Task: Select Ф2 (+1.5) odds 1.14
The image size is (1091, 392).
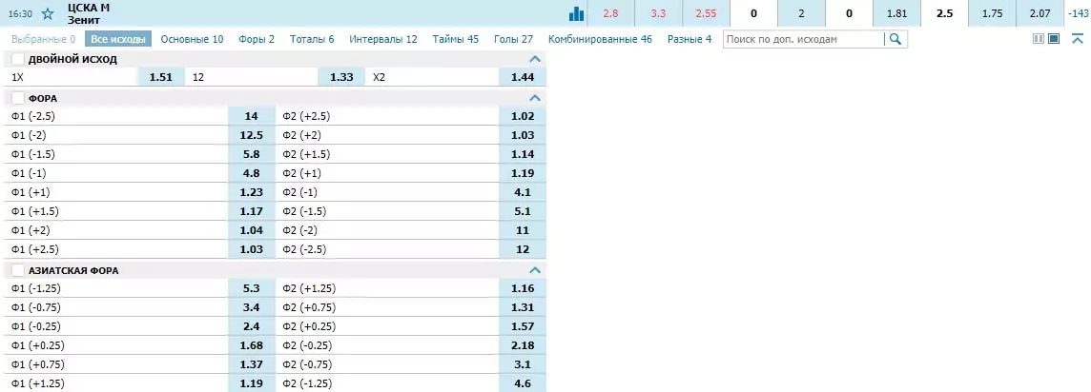Action: (523, 154)
